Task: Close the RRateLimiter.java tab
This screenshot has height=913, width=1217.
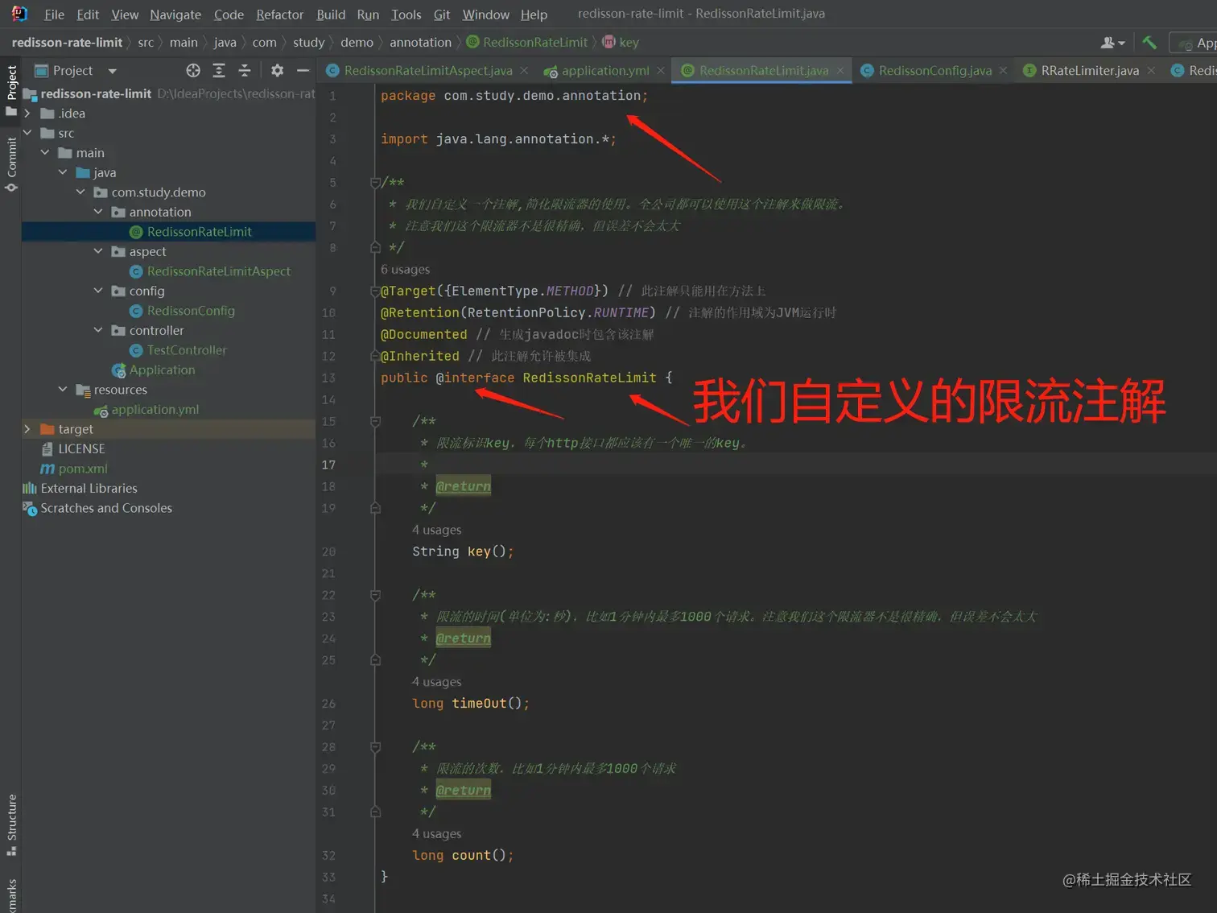Action: 1151,71
